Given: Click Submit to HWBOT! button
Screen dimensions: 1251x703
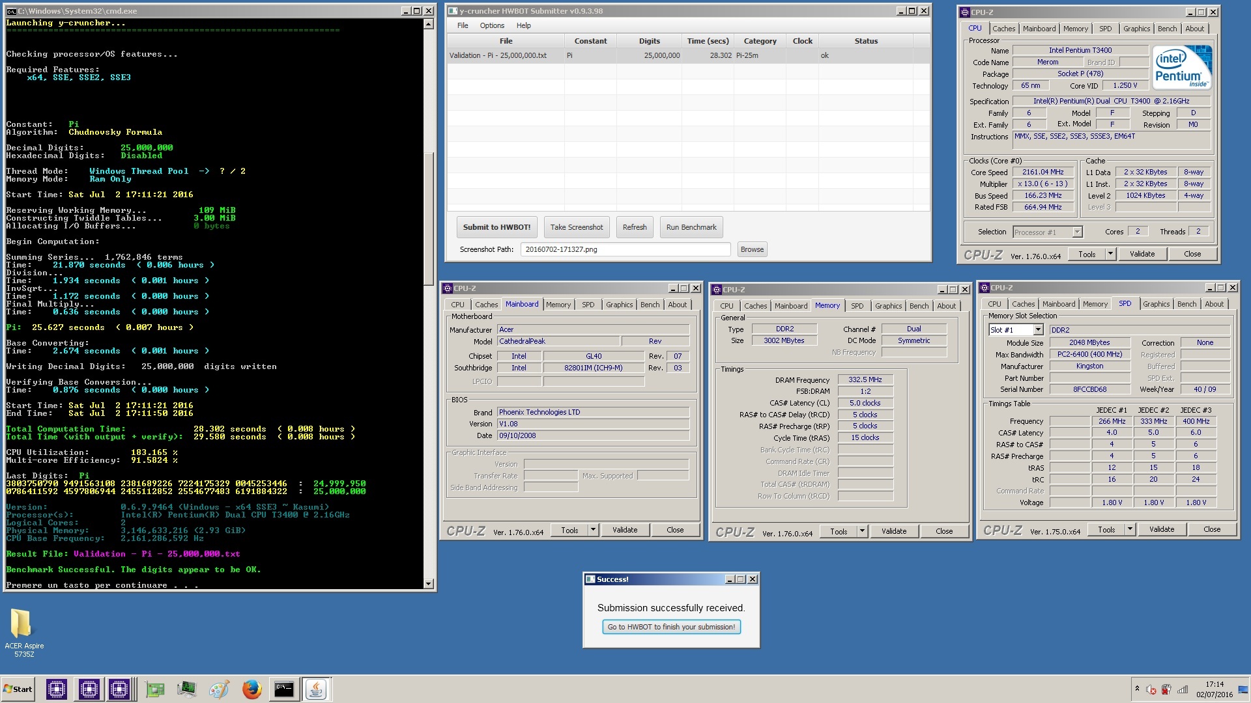Looking at the screenshot, I should [496, 227].
